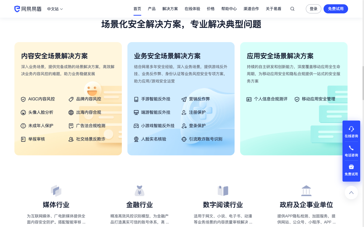Click the 注册保护 user icon
Screen dimensions: 364x227
coord(184,112)
